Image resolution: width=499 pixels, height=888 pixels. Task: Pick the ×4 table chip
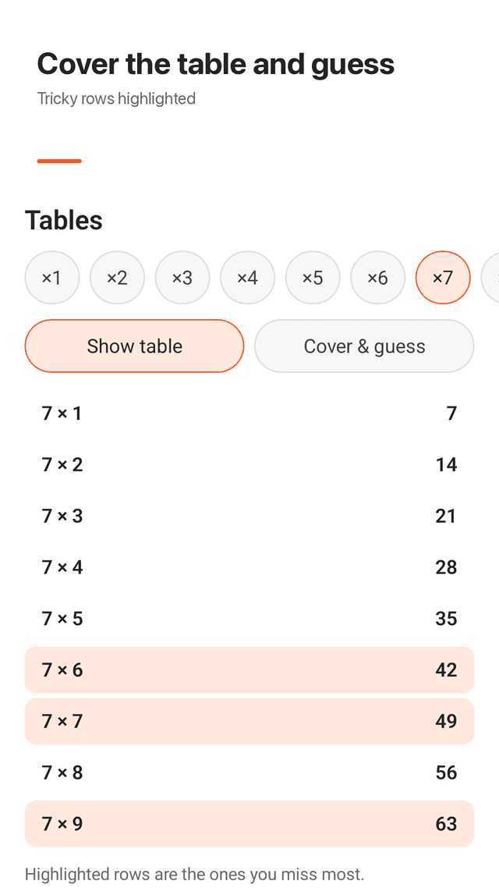click(247, 278)
